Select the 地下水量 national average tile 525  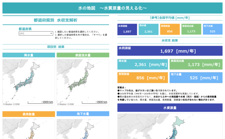pos(212,29)
